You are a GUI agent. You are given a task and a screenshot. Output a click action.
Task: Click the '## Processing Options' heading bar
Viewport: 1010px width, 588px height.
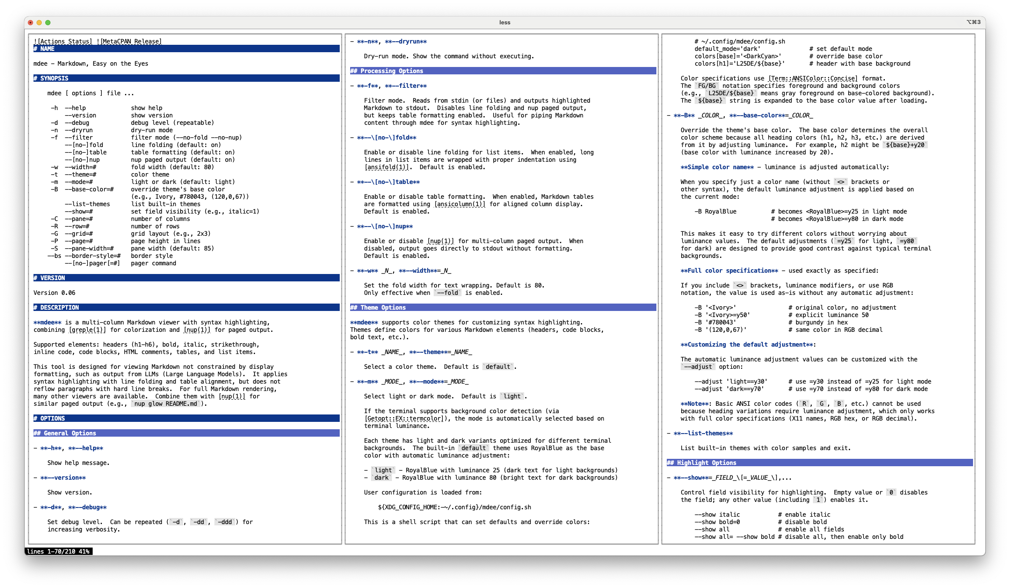click(387, 71)
